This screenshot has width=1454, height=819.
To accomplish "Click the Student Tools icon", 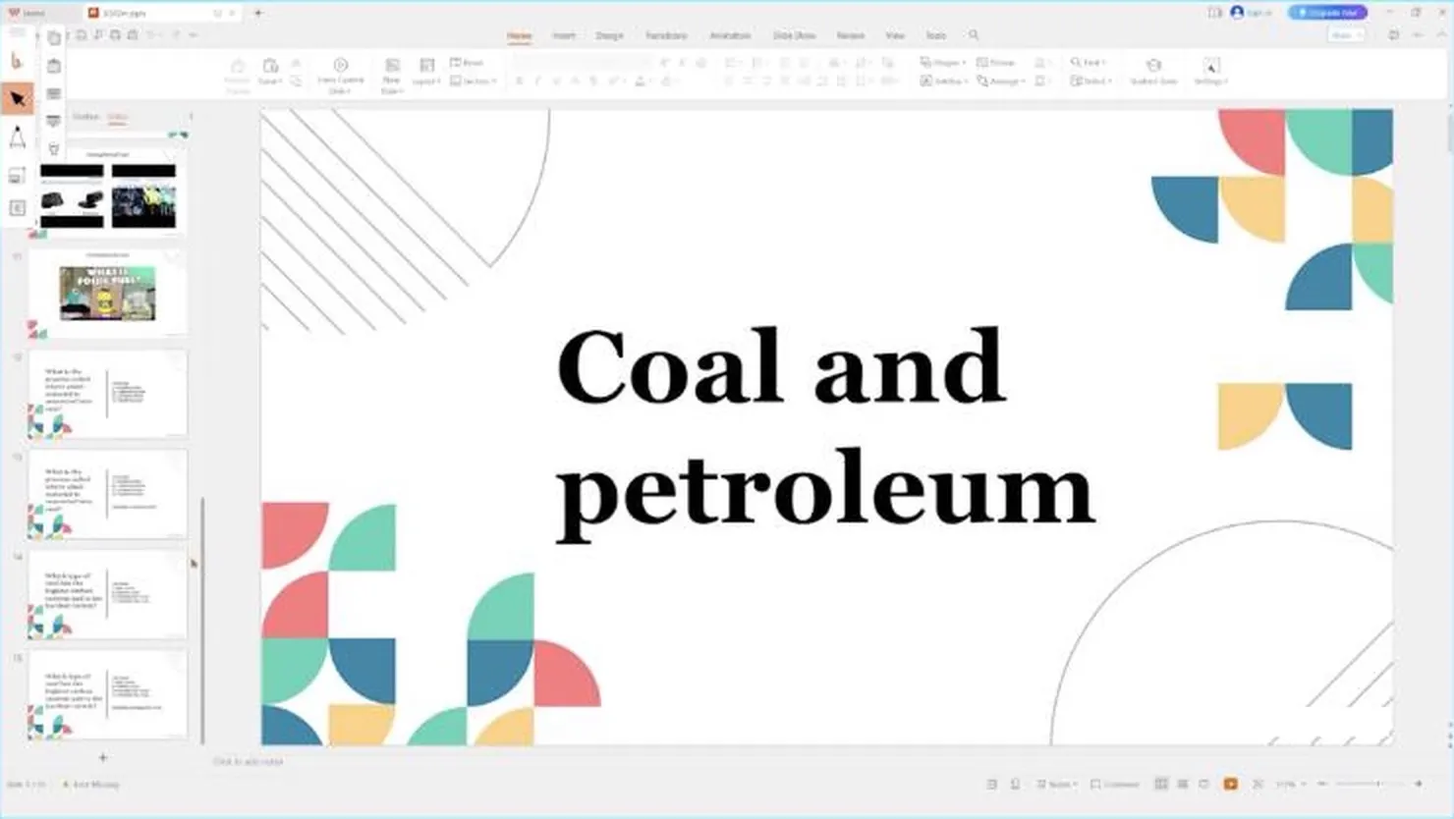I will (1153, 71).
